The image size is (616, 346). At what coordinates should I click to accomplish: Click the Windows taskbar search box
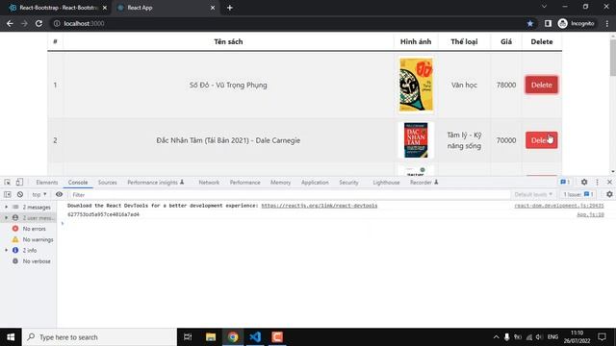coord(99,337)
